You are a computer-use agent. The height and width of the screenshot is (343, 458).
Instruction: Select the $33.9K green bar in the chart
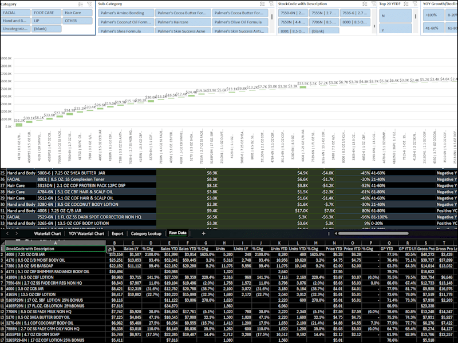pos(303,87)
